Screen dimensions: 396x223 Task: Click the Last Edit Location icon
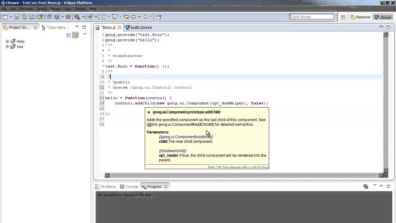126,17
